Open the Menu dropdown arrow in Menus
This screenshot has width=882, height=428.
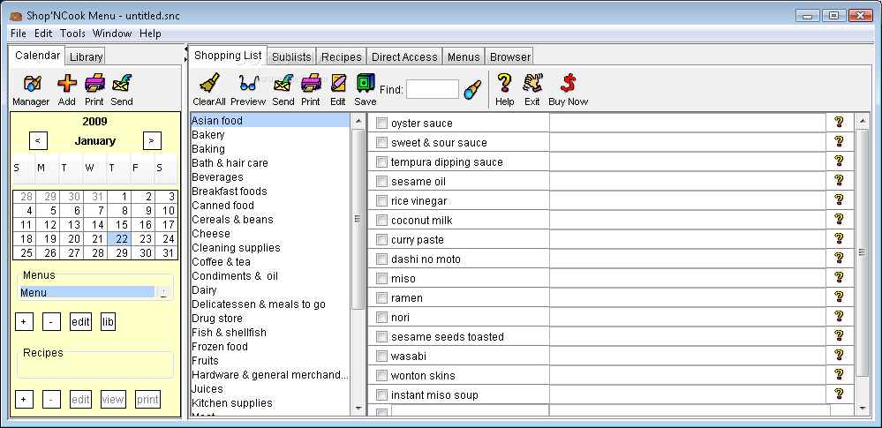pos(162,292)
